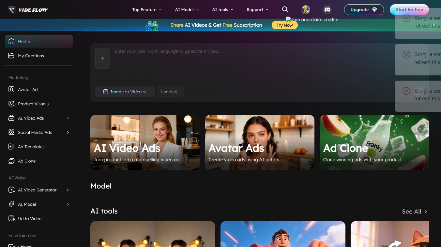Click the Vide Flow logo
The image size is (441, 247).
pyautogui.click(x=28, y=10)
